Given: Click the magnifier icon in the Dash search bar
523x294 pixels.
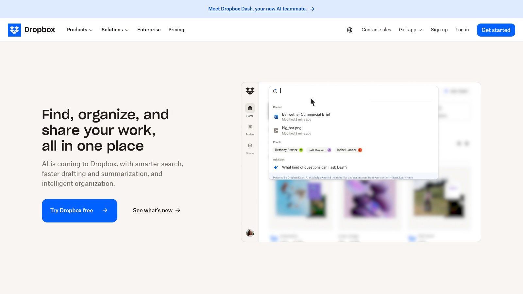Looking at the screenshot, I should [x=275, y=91].
